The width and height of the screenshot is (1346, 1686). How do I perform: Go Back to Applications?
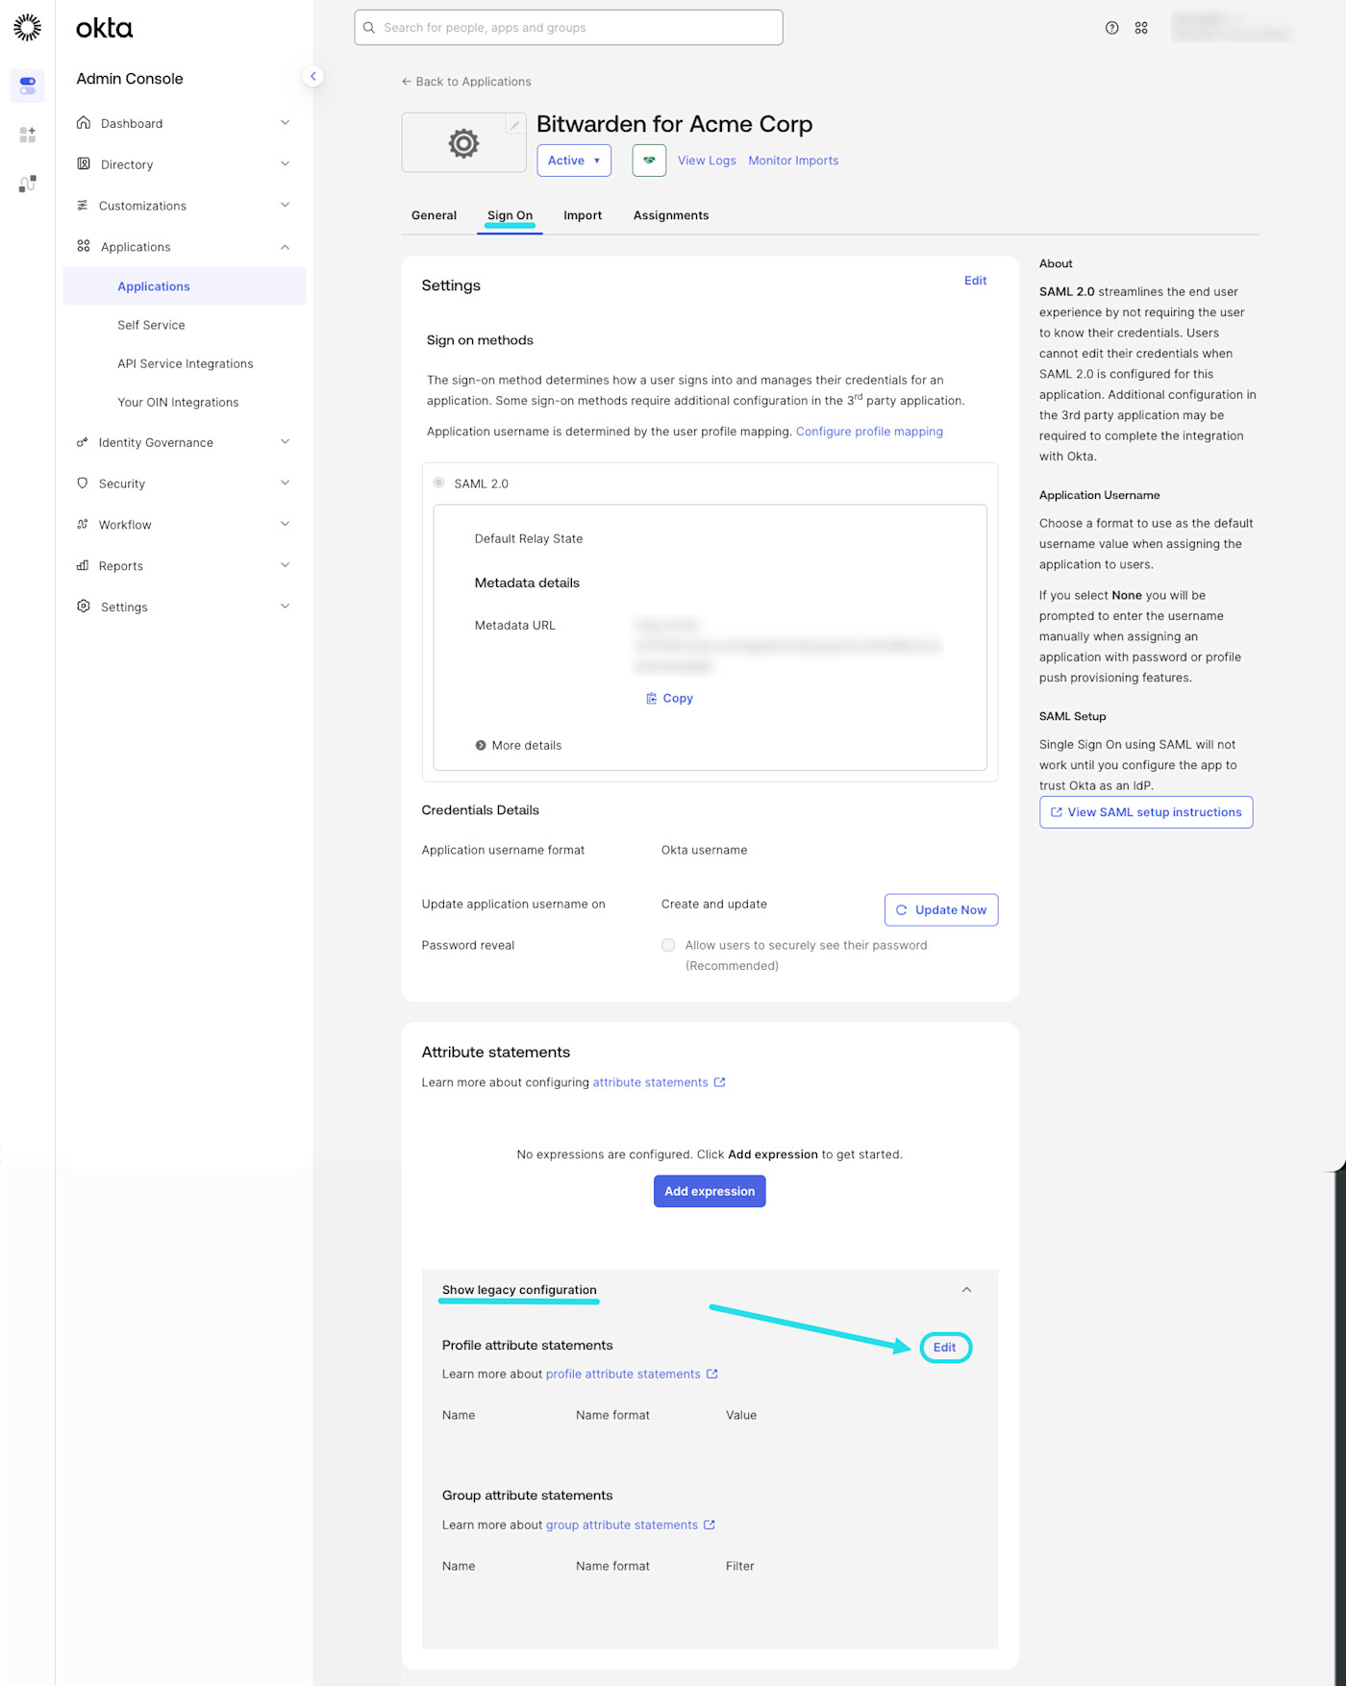click(466, 82)
